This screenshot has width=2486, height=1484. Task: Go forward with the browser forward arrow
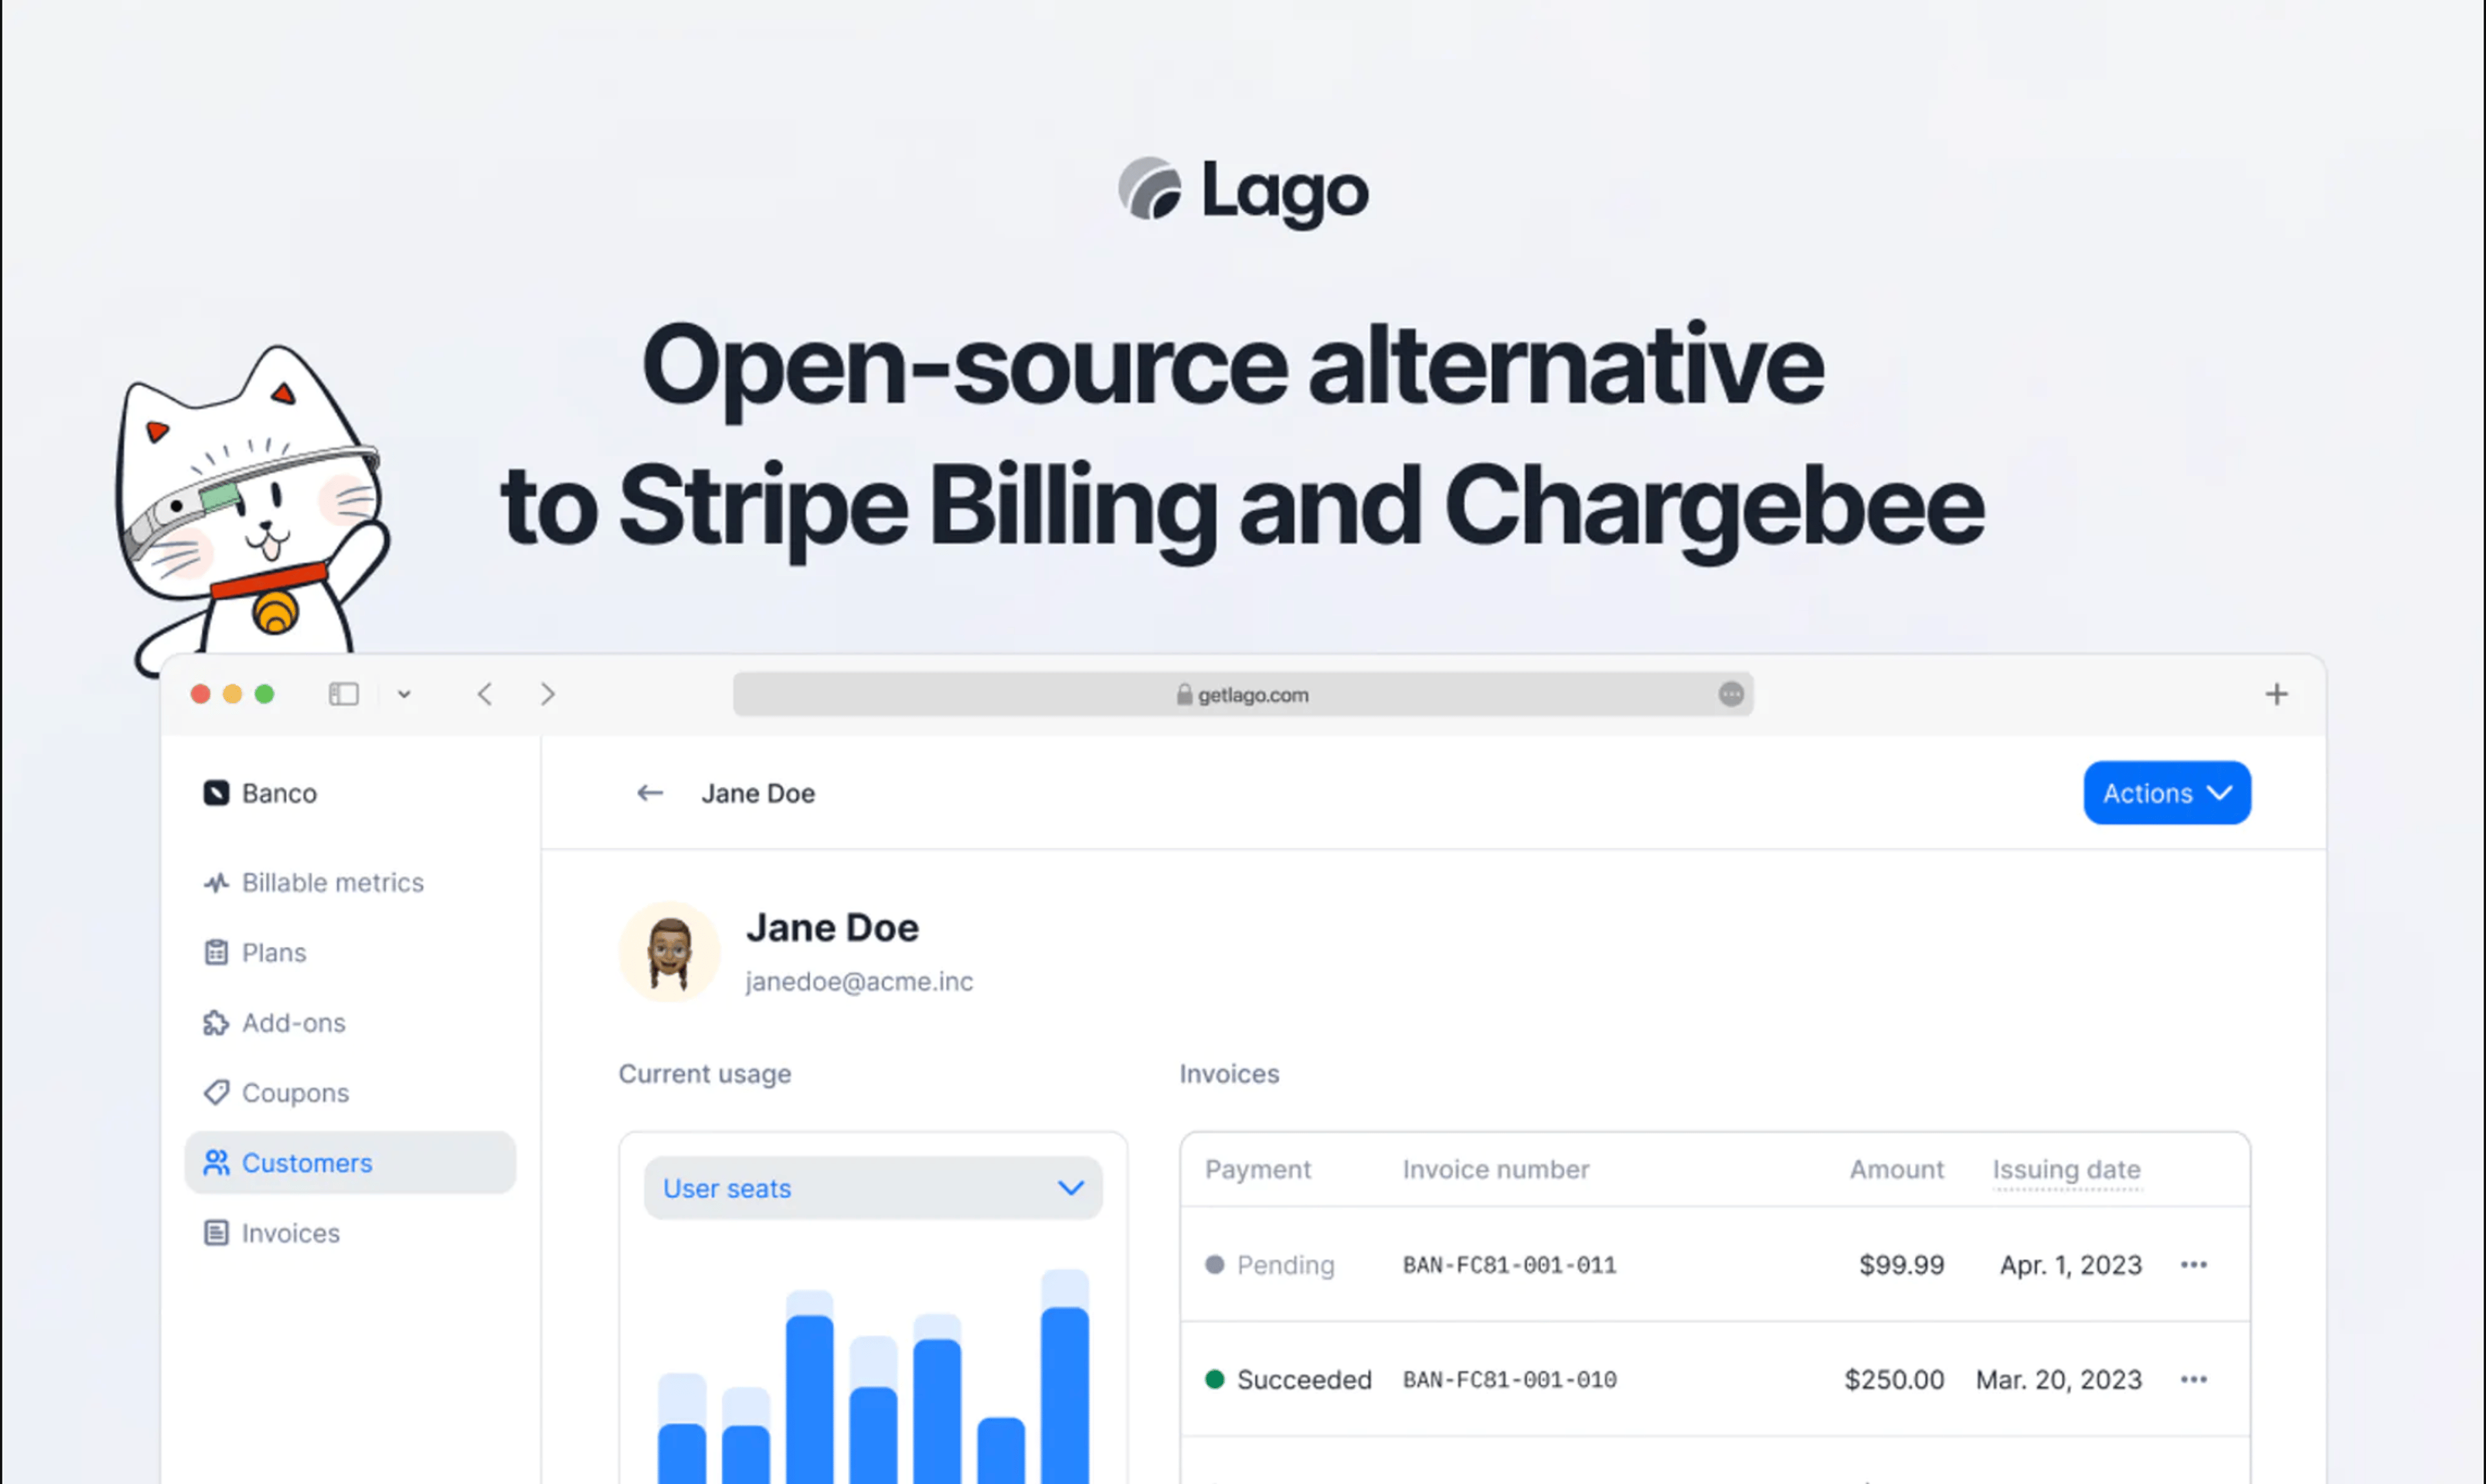(547, 694)
